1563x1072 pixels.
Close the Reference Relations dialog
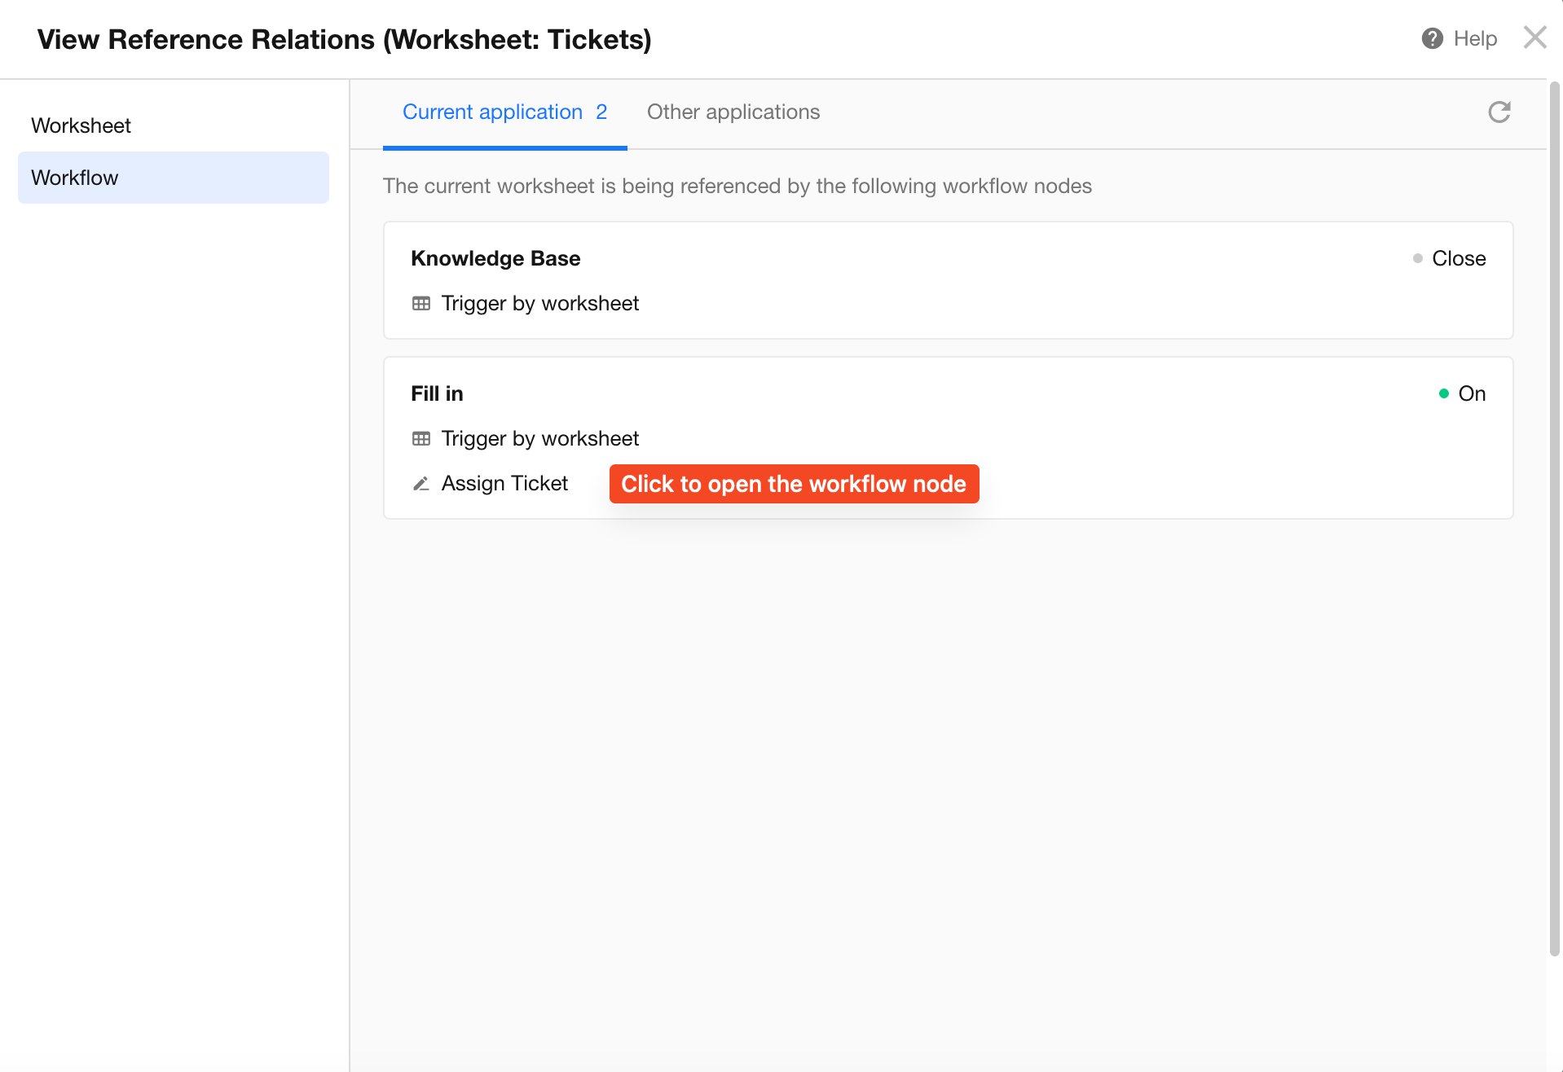click(1534, 37)
